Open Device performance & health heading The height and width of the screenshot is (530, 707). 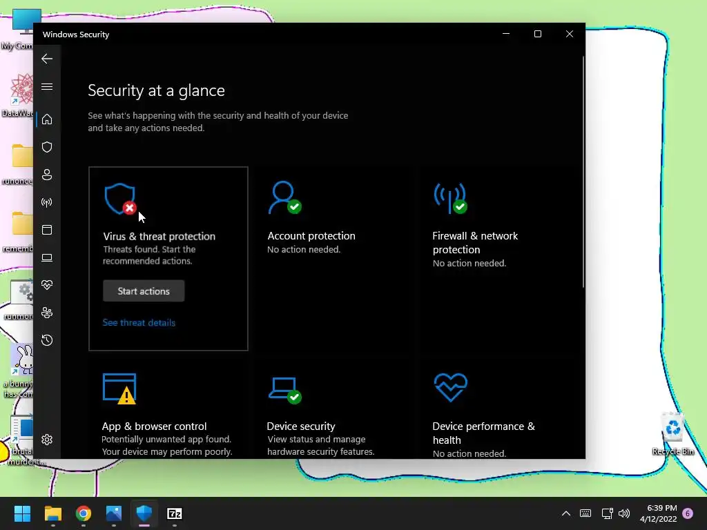[483, 433]
